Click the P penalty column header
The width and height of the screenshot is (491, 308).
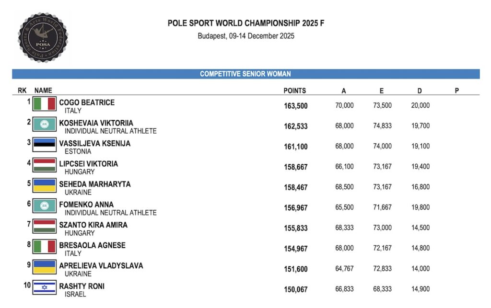[x=457, y=91]
